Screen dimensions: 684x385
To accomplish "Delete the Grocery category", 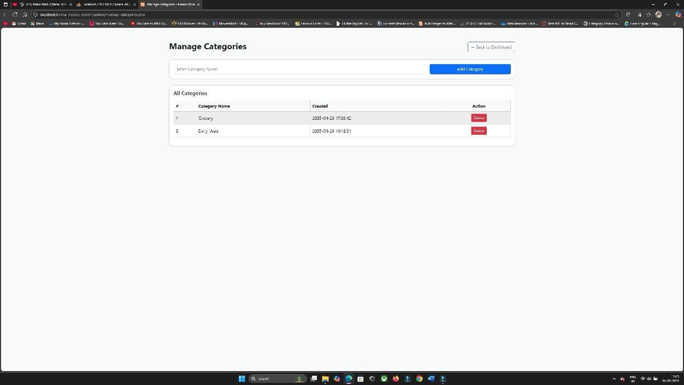I will coord(479,118).
